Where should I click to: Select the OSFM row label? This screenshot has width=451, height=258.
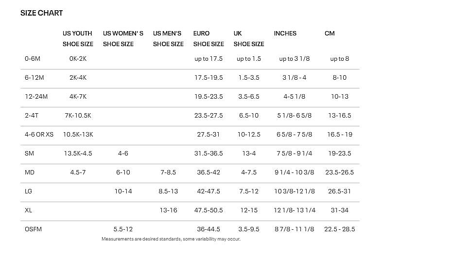[x=33, y=229]
